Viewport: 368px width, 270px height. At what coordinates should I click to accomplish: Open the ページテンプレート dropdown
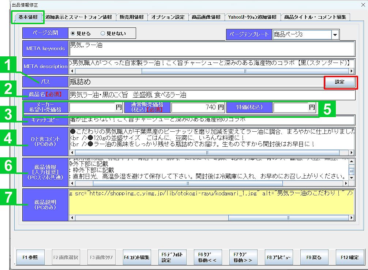tap(335, 35)
